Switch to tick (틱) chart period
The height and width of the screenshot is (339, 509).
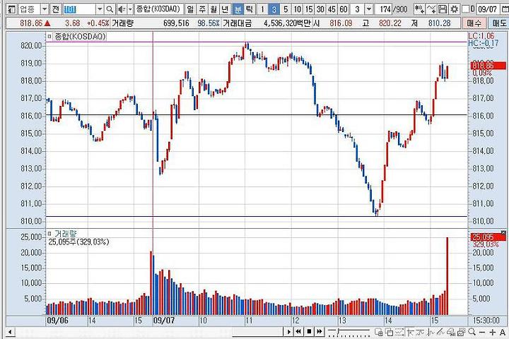(249, 9)
